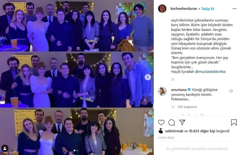The height and width of the screenshot is (155, 237).
Task: Like onurtuna's comment heart
Action: [x=231, y=91]
